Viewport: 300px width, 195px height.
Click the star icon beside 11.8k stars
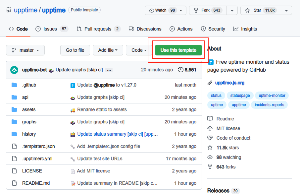pos(210,148)
